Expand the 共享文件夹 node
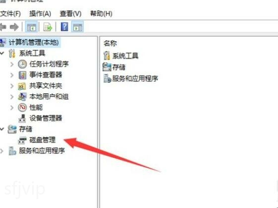This screenshot has height=208, width=278. click(12, 86)
